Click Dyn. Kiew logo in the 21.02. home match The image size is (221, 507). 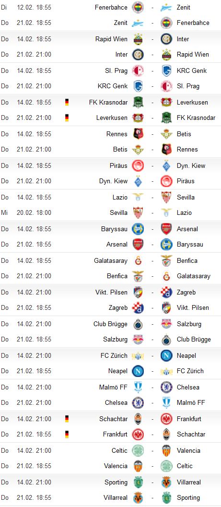(x=138, y=181)
